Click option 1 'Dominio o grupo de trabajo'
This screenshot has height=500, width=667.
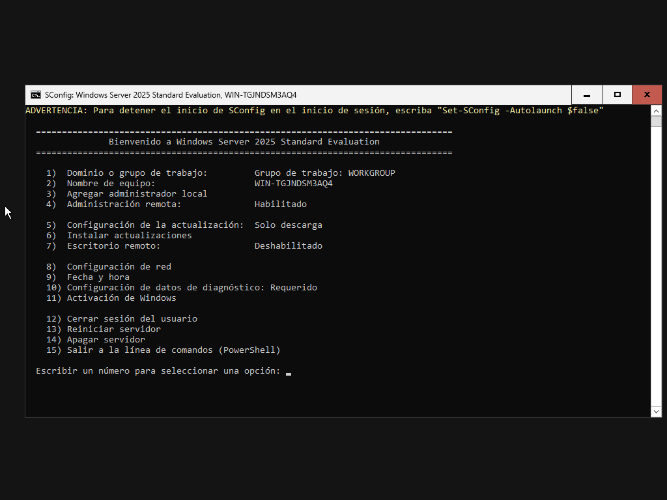[127, 173]
